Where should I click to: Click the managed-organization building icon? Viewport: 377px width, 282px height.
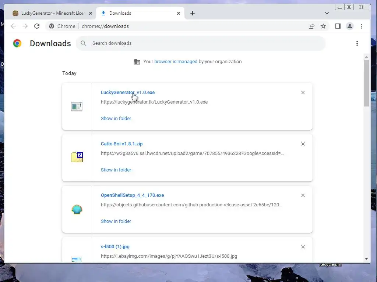(x=137, y=62)
